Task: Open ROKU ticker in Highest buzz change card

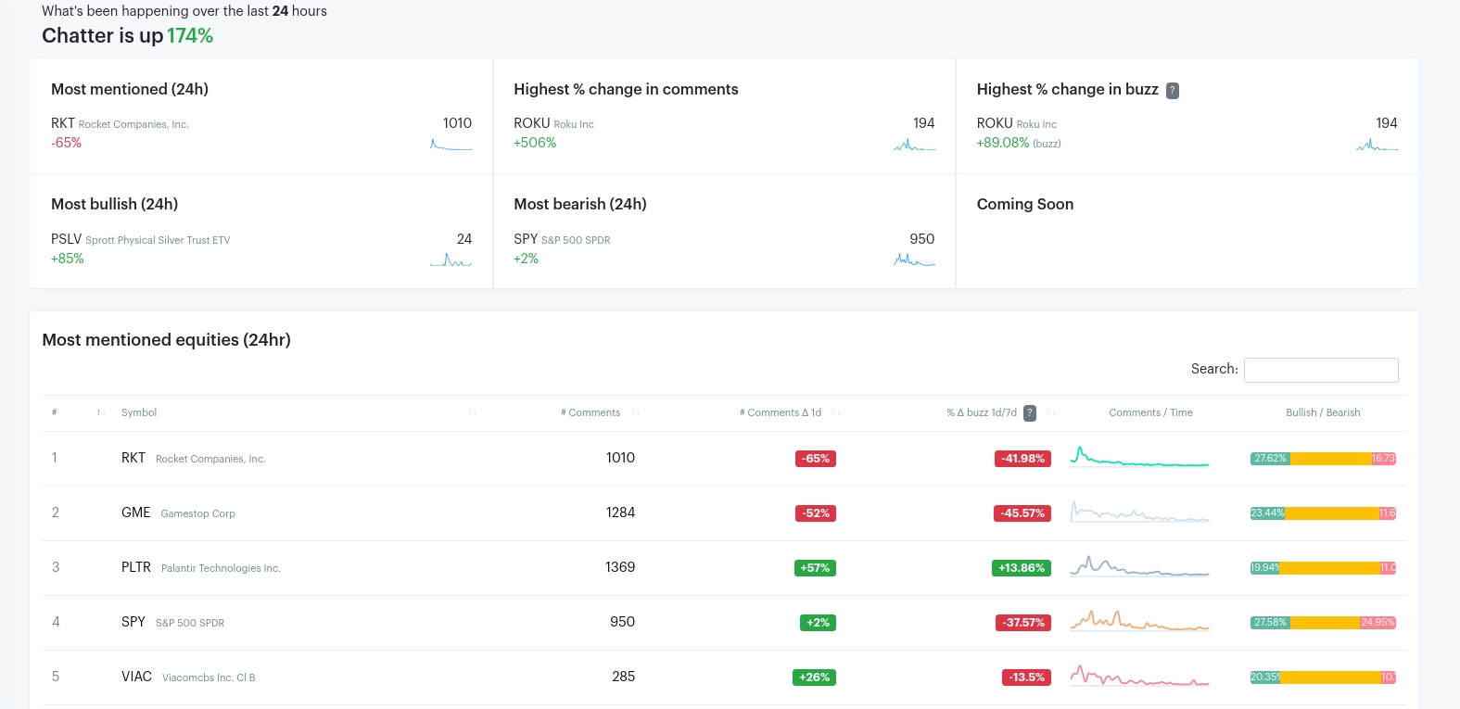Action: pyautogui.click(x=995, y=123)
